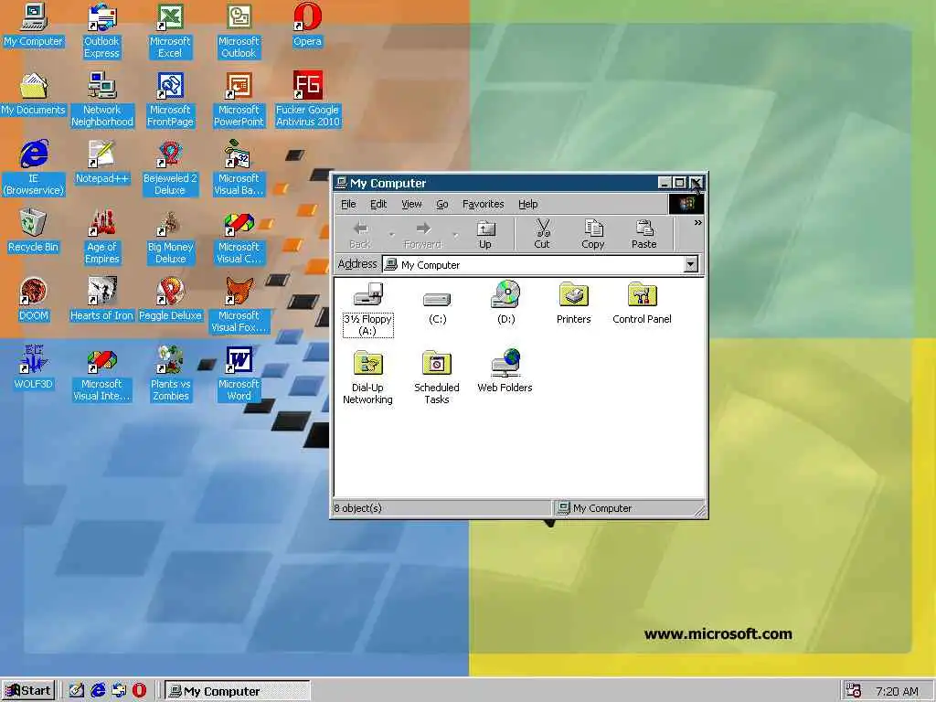Open the Forward history dropdown arrow

click(x=455, y=234)
